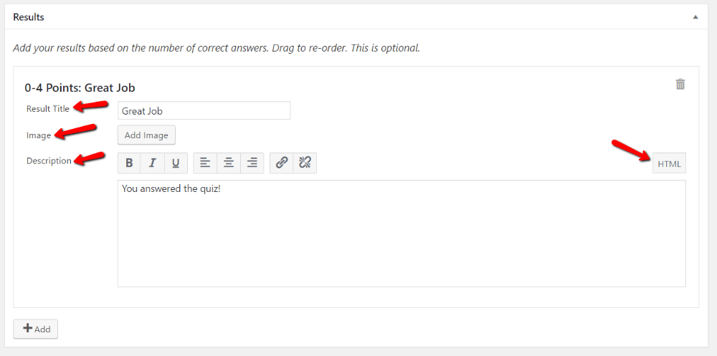
Task: Add a new result with the Add button
Action: tap(36, 329)
